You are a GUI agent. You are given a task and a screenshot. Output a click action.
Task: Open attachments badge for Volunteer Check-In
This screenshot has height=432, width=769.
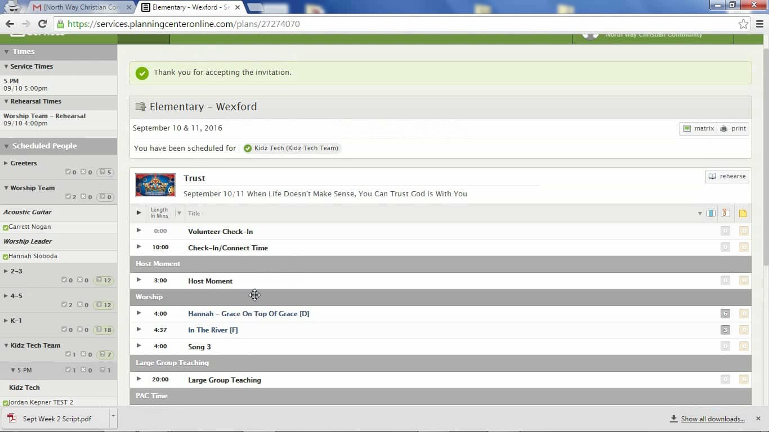click(725, 231)
